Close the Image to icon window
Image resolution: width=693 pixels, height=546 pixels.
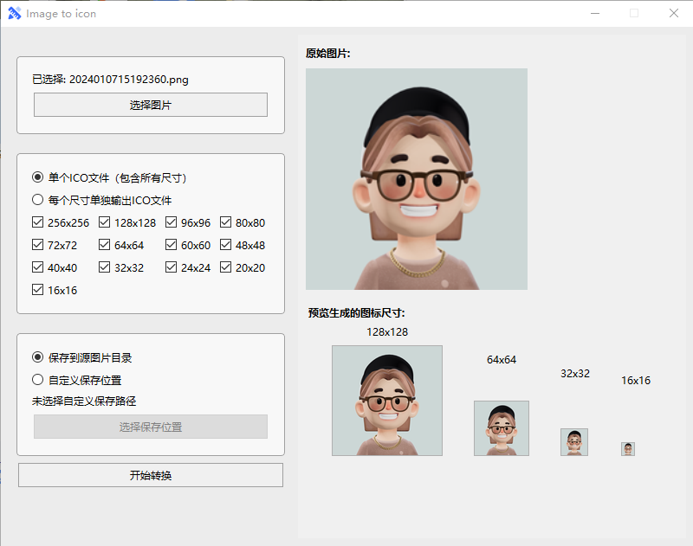click(673, 14)
